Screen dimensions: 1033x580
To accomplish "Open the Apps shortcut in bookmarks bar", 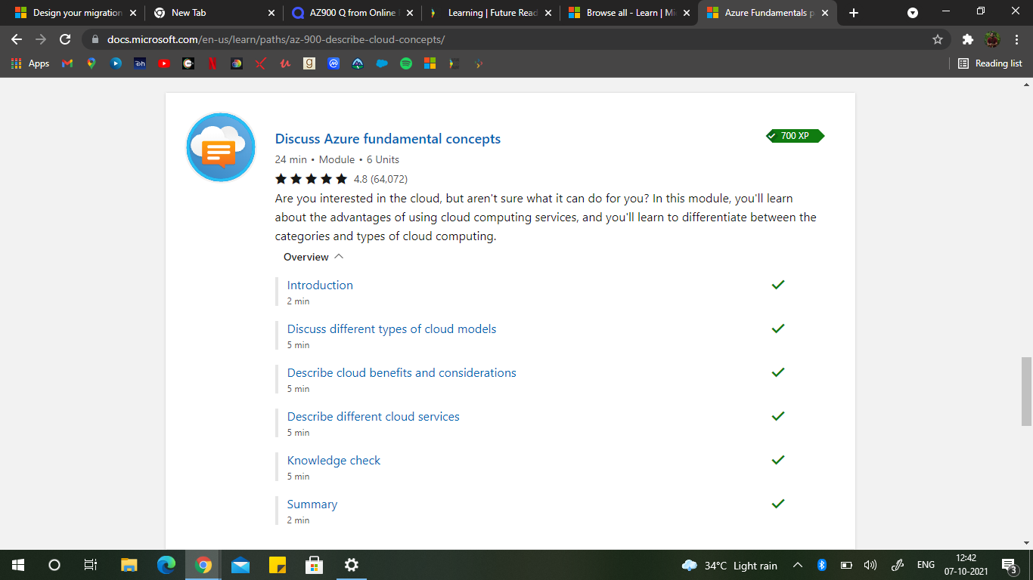I will click(x=30, y=63).
